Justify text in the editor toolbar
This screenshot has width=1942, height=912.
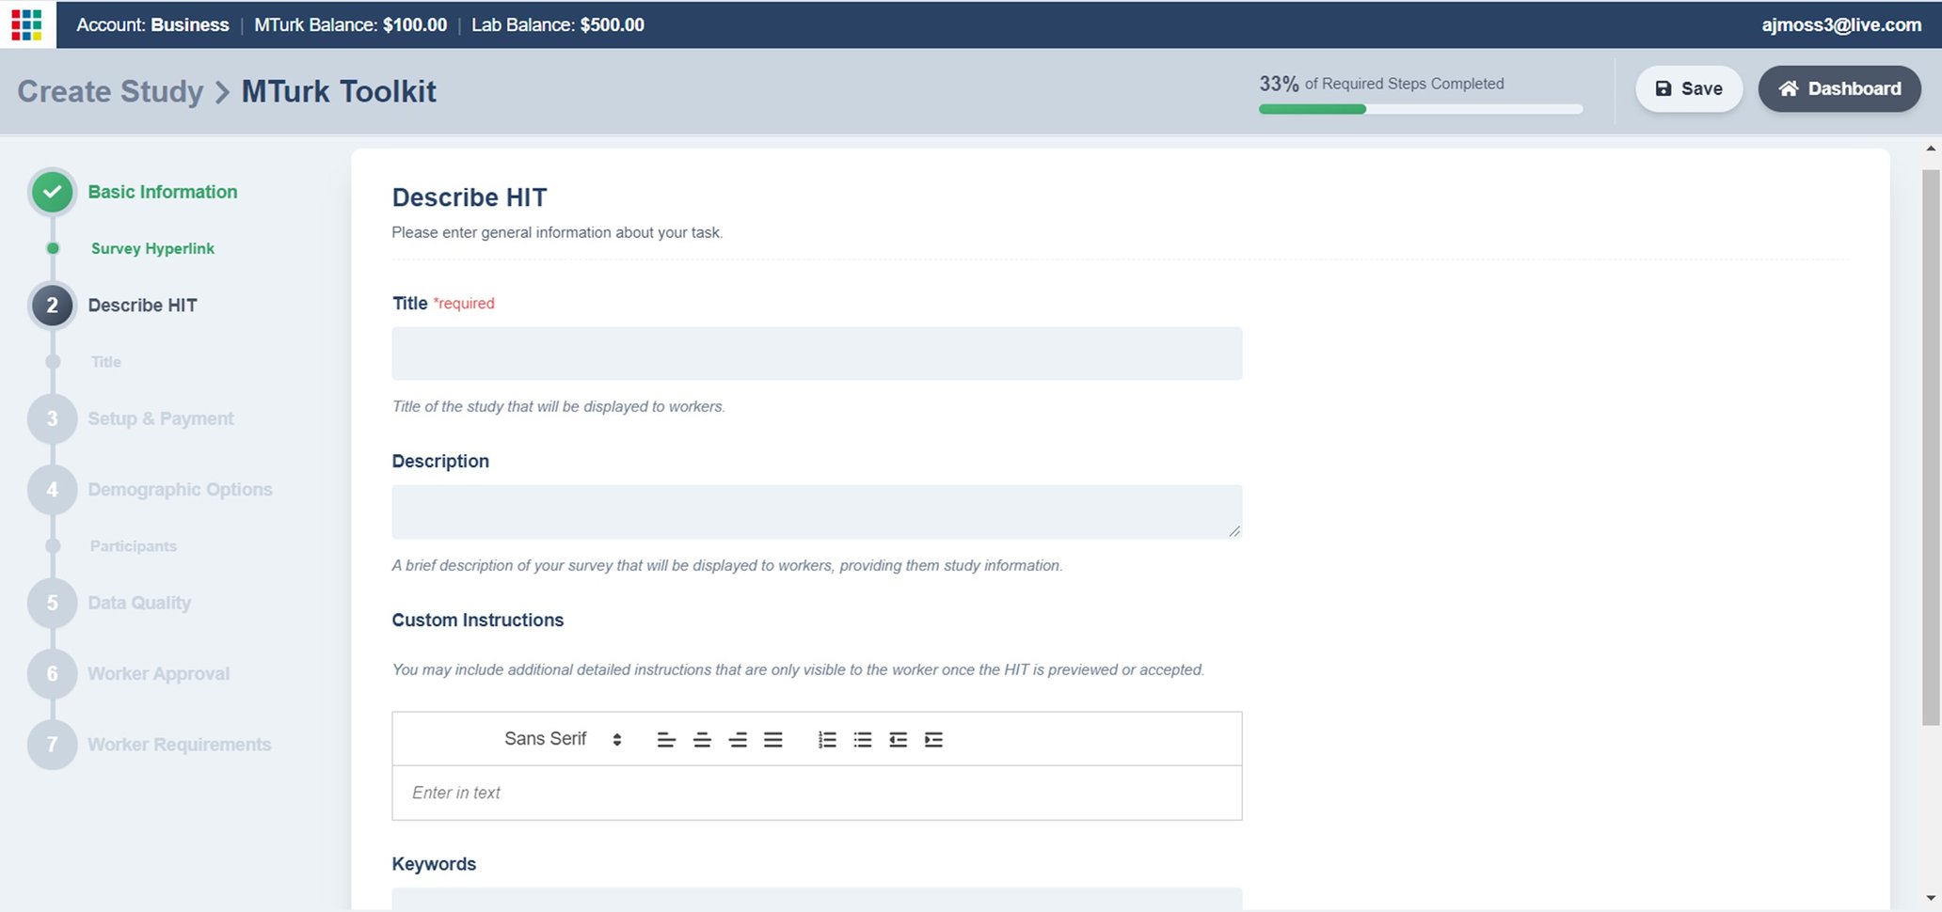click(773, 740)
